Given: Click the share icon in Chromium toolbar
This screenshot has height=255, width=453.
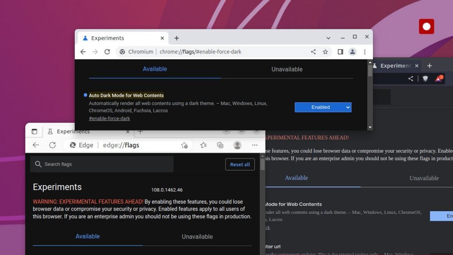Looking at the screenshot, I should [x=313, y=51].
